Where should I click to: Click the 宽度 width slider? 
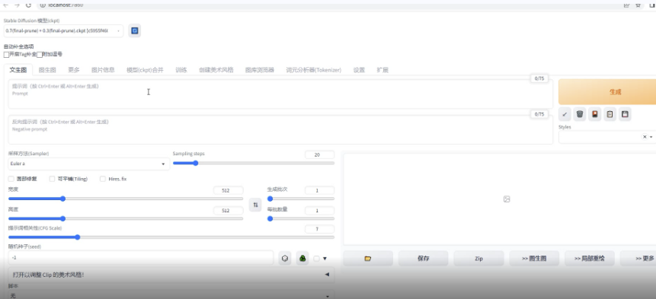pos(126,199)
